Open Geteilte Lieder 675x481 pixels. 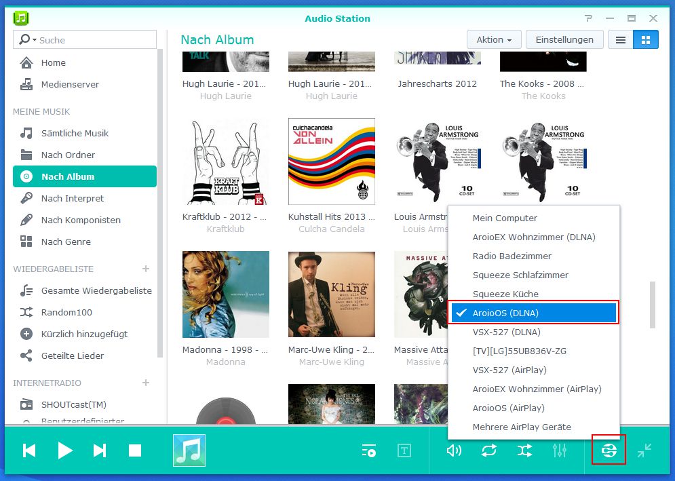coord(85,355)
